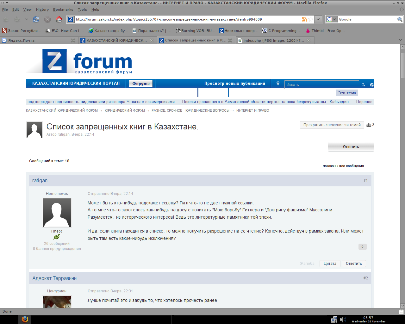Open FAQ: How Can I bookmark
The height and width of the screenshot is (324, 405).
65,31
